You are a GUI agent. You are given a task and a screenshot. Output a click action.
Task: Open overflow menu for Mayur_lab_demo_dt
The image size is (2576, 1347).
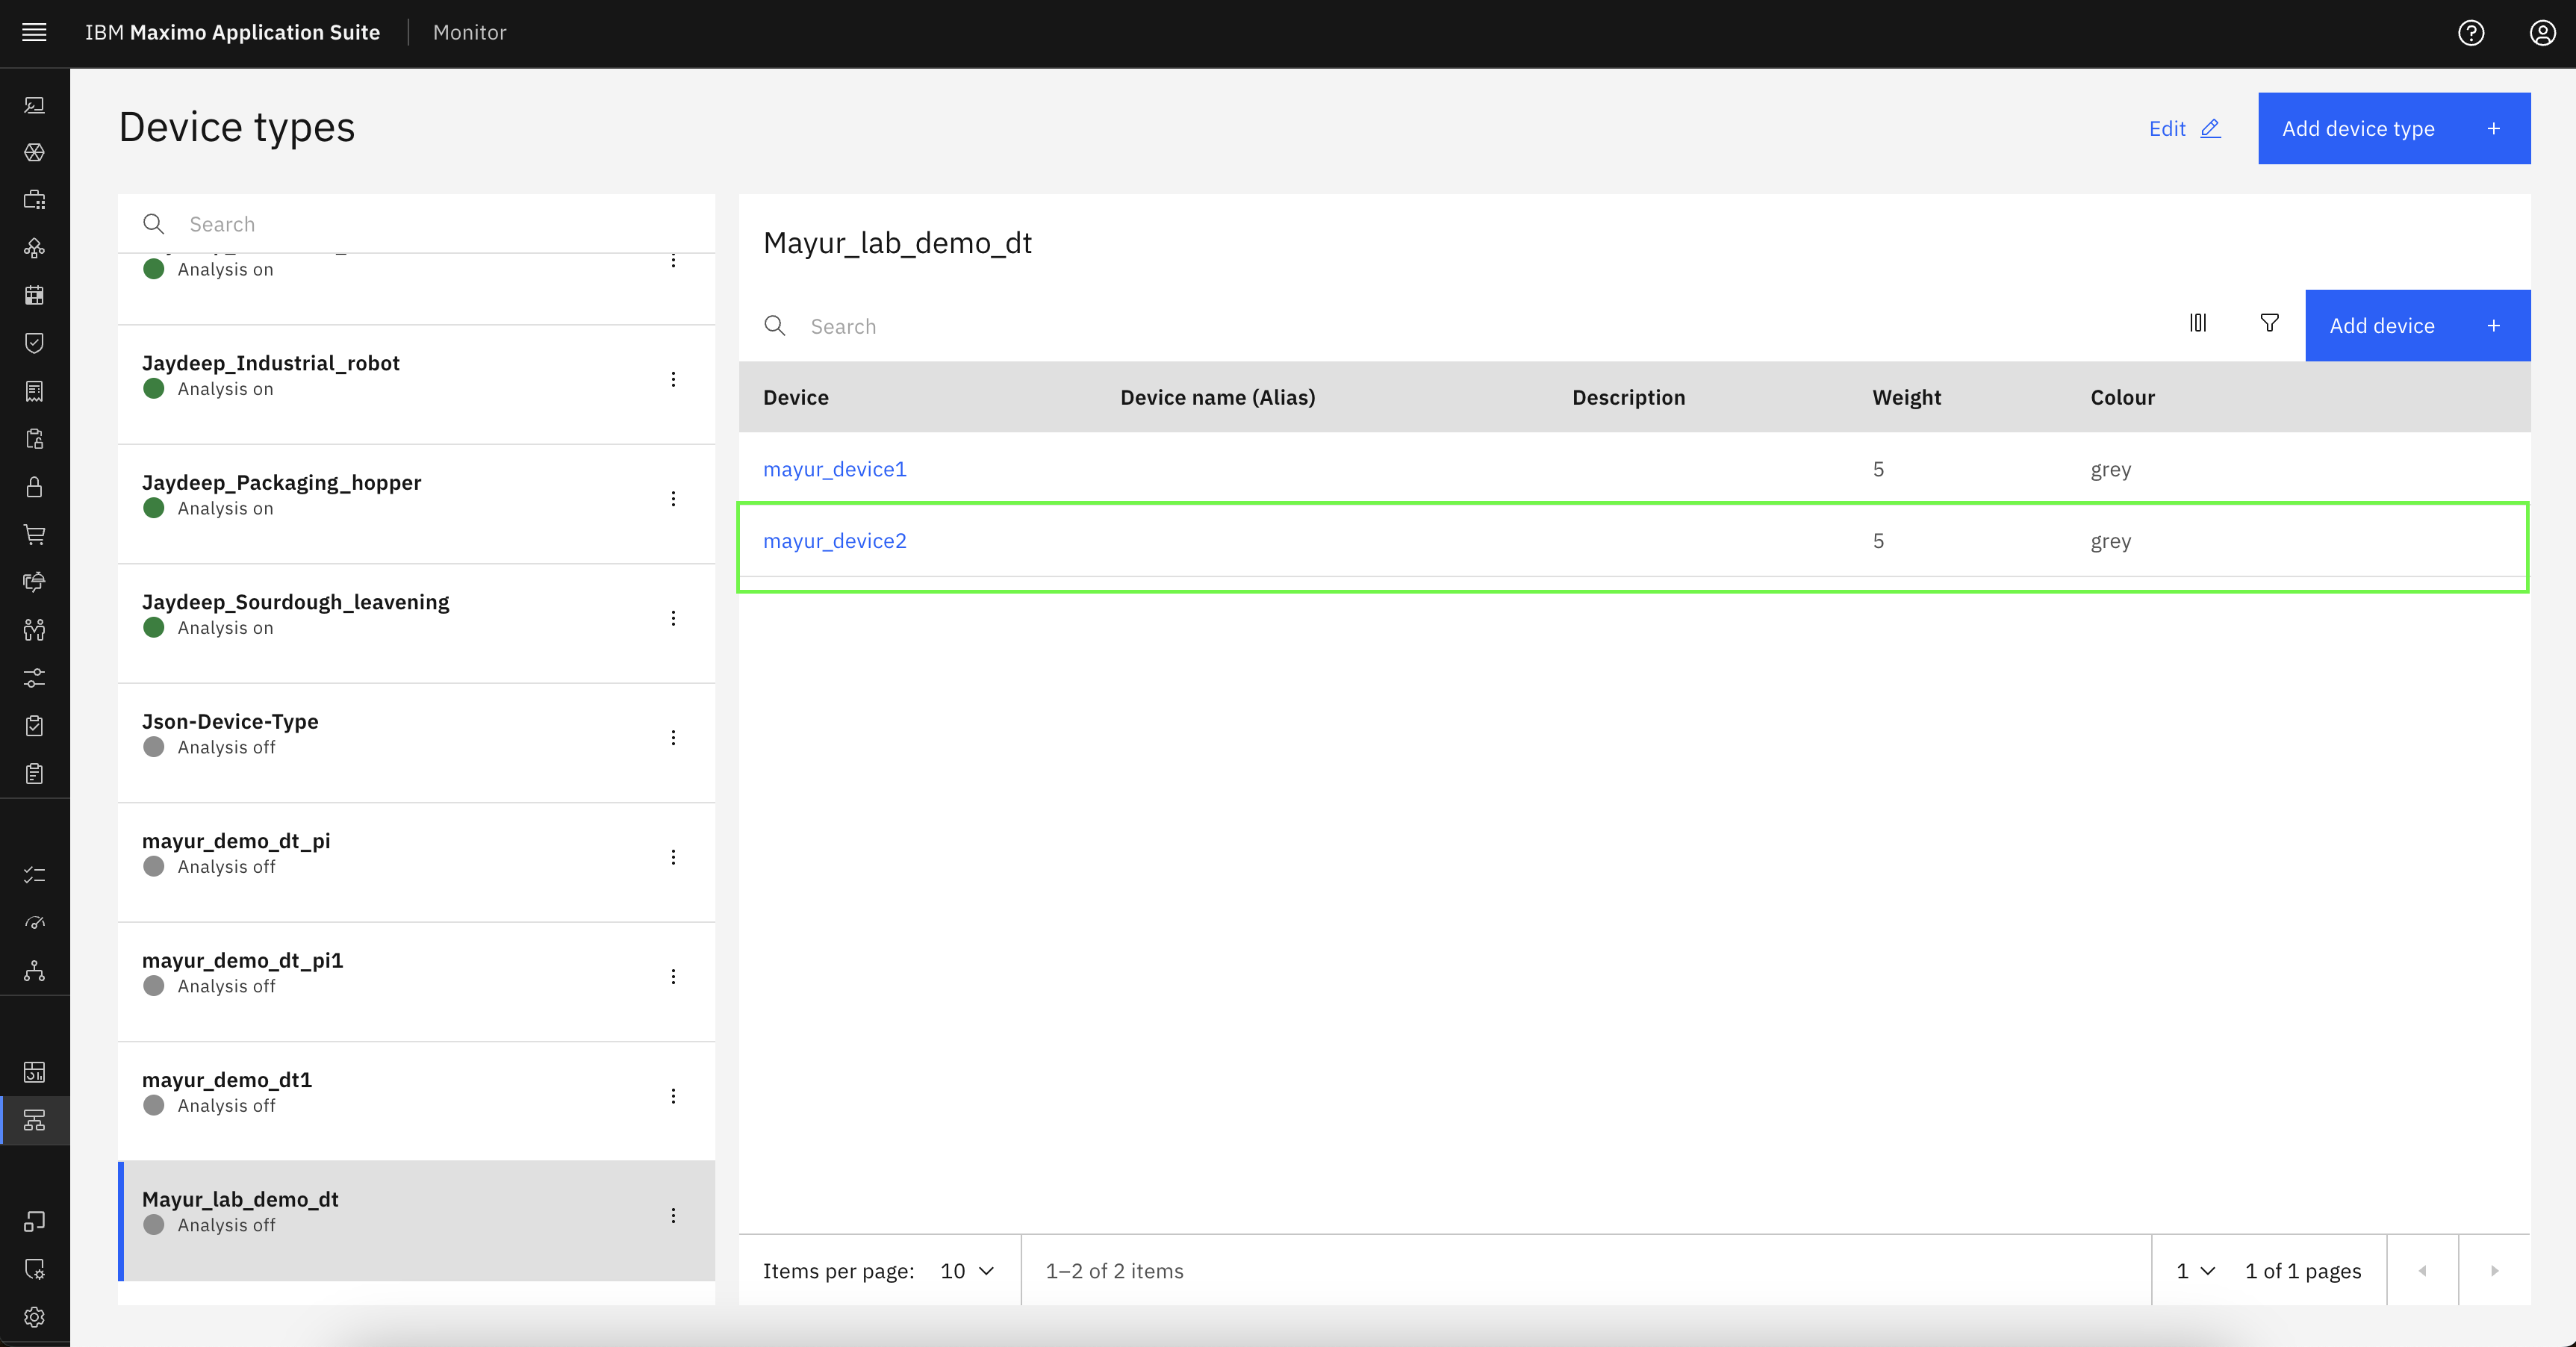click(673, 1215)
